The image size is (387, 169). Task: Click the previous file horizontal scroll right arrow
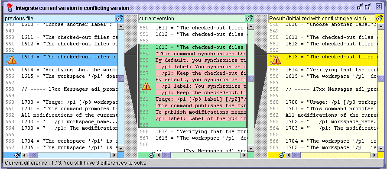coord(114,155)
